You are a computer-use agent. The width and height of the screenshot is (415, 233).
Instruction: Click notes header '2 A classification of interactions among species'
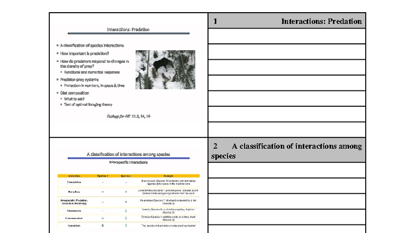click(x=287, y=150)
